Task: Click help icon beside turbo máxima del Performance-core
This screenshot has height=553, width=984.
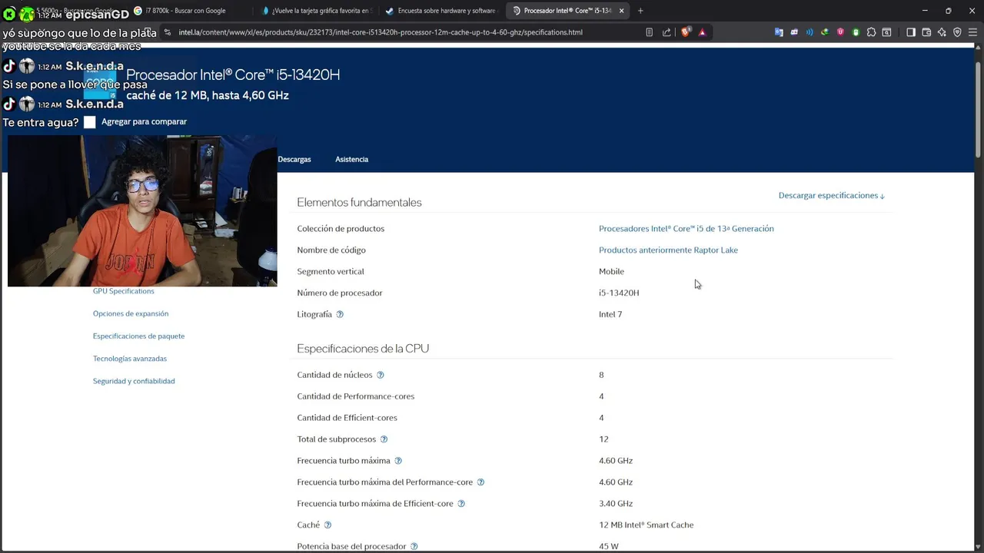Action: tap(480, 482)
